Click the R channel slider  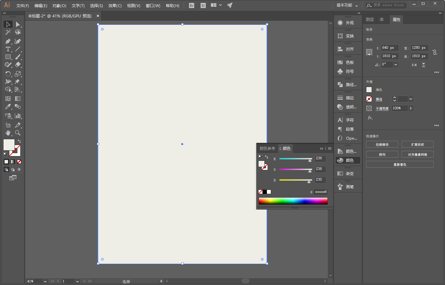[x=296, y=159]
